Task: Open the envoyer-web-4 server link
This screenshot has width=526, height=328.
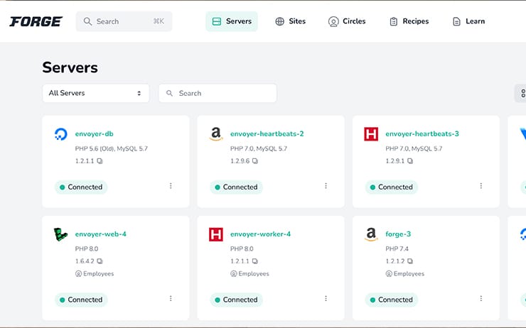Action: 101,234
